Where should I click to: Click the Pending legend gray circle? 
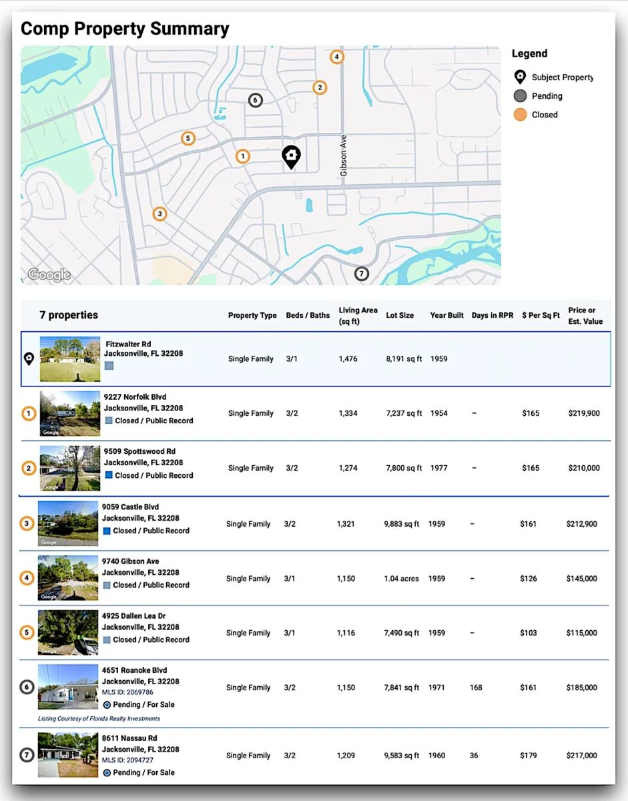521,96
